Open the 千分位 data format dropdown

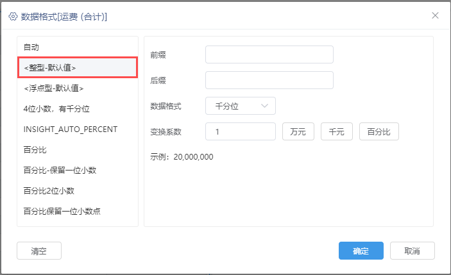point(240,106)
